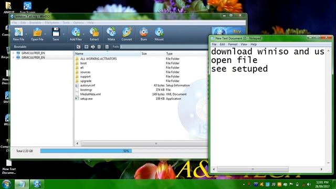Open WinISO File menu
Viewport: 336px width, 189px height.
pos(15,23)
